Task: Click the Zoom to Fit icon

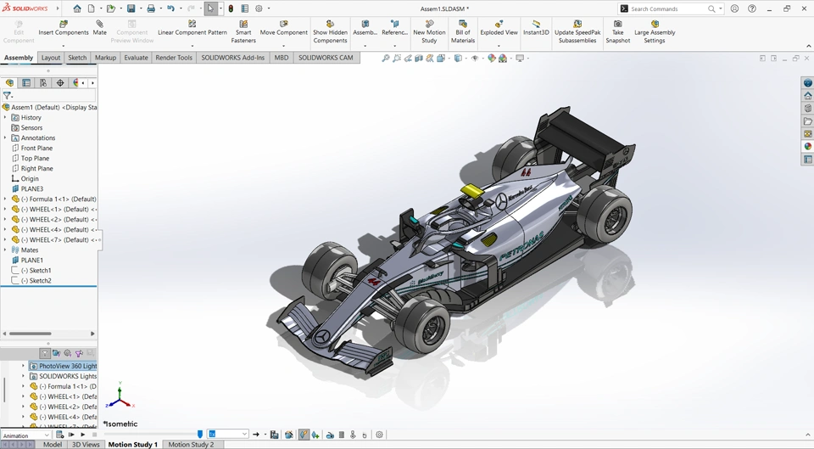Action: click(385, 59)
